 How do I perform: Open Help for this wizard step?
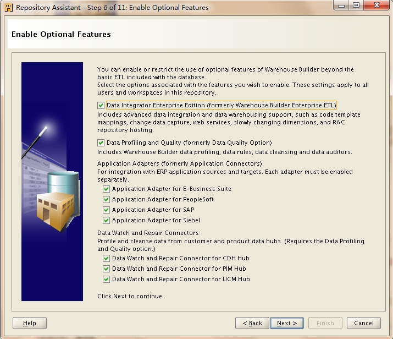[x=30, y=323]
